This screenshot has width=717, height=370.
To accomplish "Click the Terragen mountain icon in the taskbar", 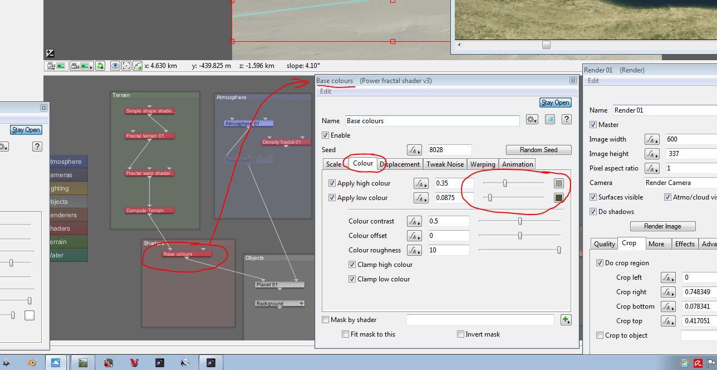I will pyautogui.click(x=56, y=362).
